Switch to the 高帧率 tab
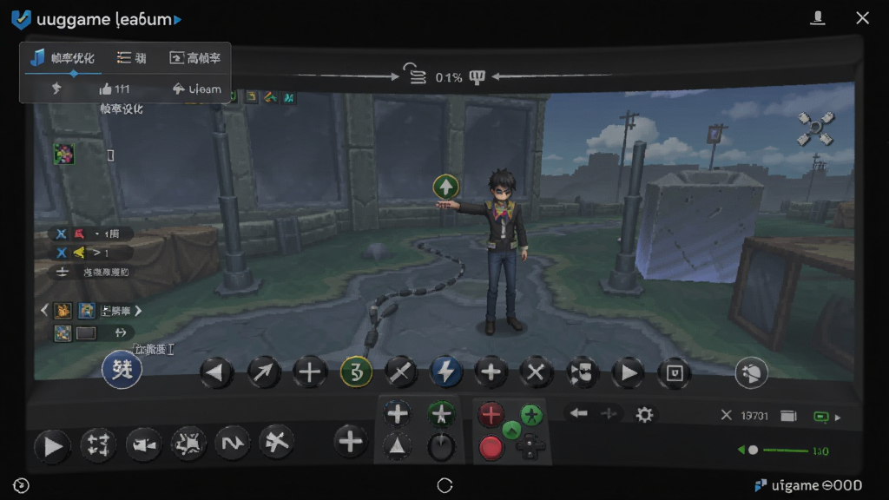889x500 pixels. [x=195, y=58]
